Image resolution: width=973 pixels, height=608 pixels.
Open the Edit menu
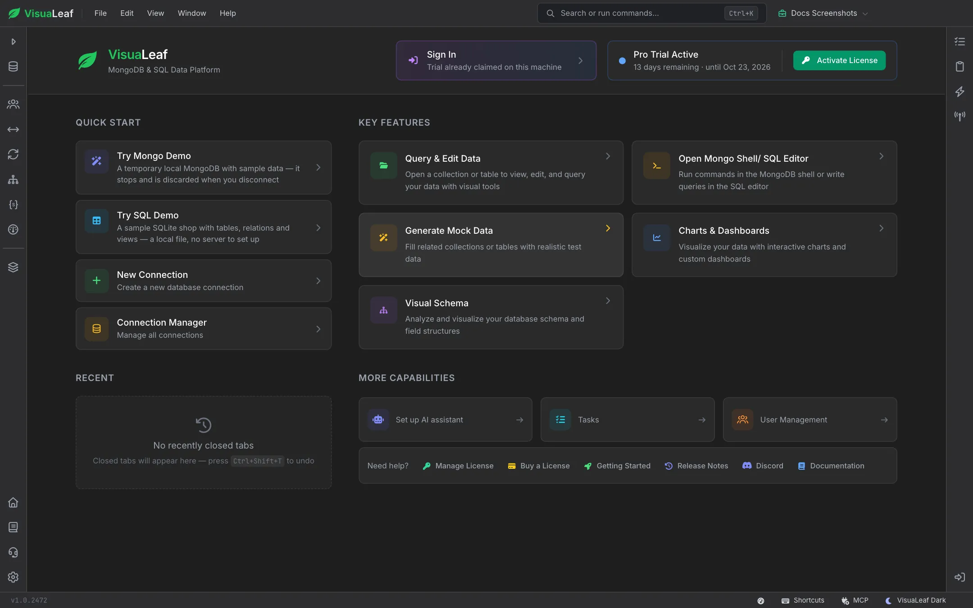127,14
